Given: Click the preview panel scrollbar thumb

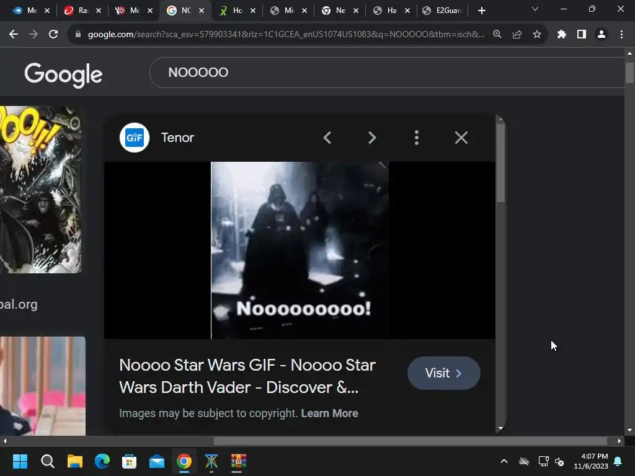Looking at the screenshot, I should click(500, 162).
